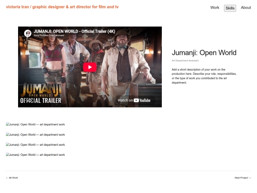Open the Skills menu item
The height and width of the screenshot is (193, 257).
pos(230,8)
